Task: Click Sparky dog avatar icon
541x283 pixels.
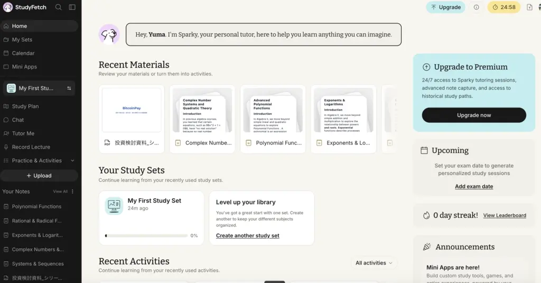Action: pyautogui.click(x=109, y=34)
